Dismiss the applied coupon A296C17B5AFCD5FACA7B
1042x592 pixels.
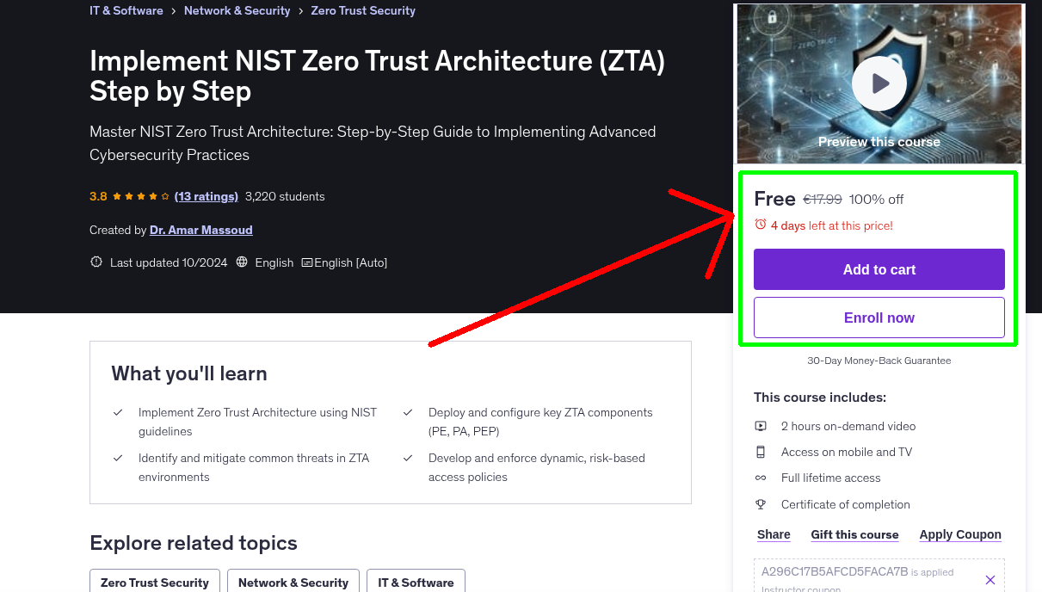(990, 580)
